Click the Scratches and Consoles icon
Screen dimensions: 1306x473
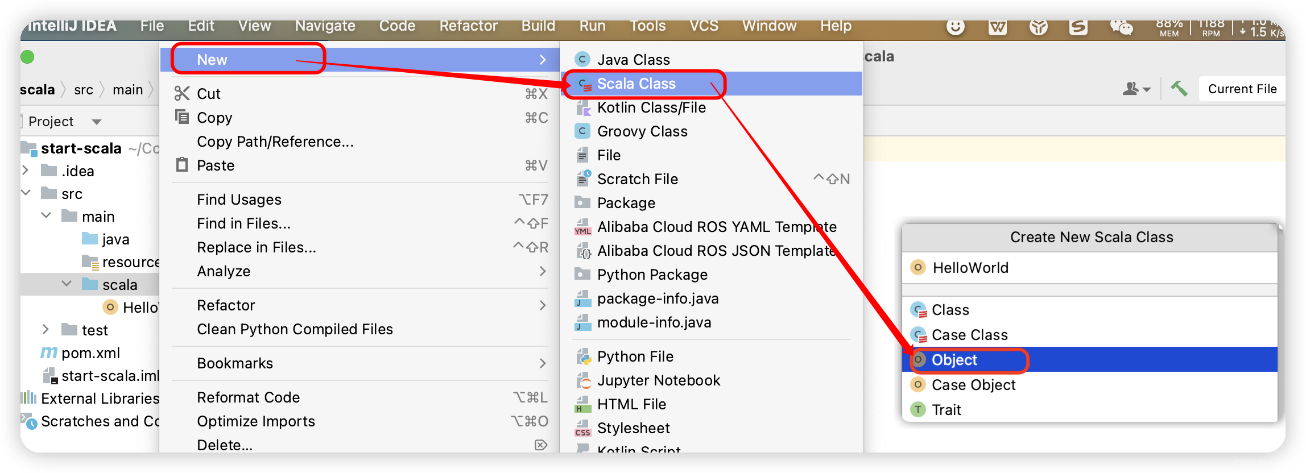coord(28,421)
